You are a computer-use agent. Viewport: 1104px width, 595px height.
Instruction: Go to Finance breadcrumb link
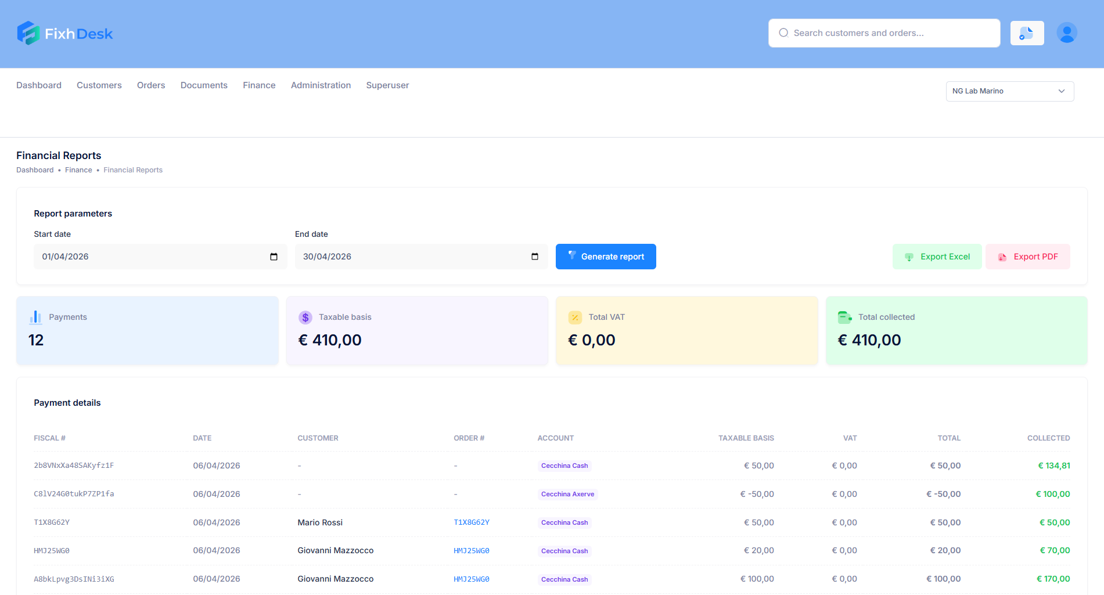pos(78,170)
